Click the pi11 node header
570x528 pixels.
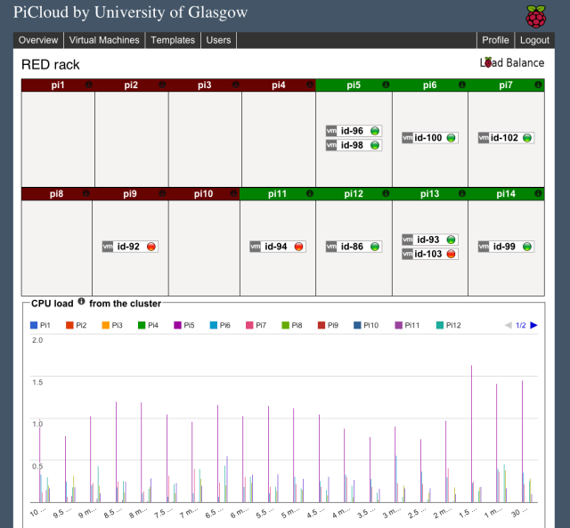tap(277, 194)
